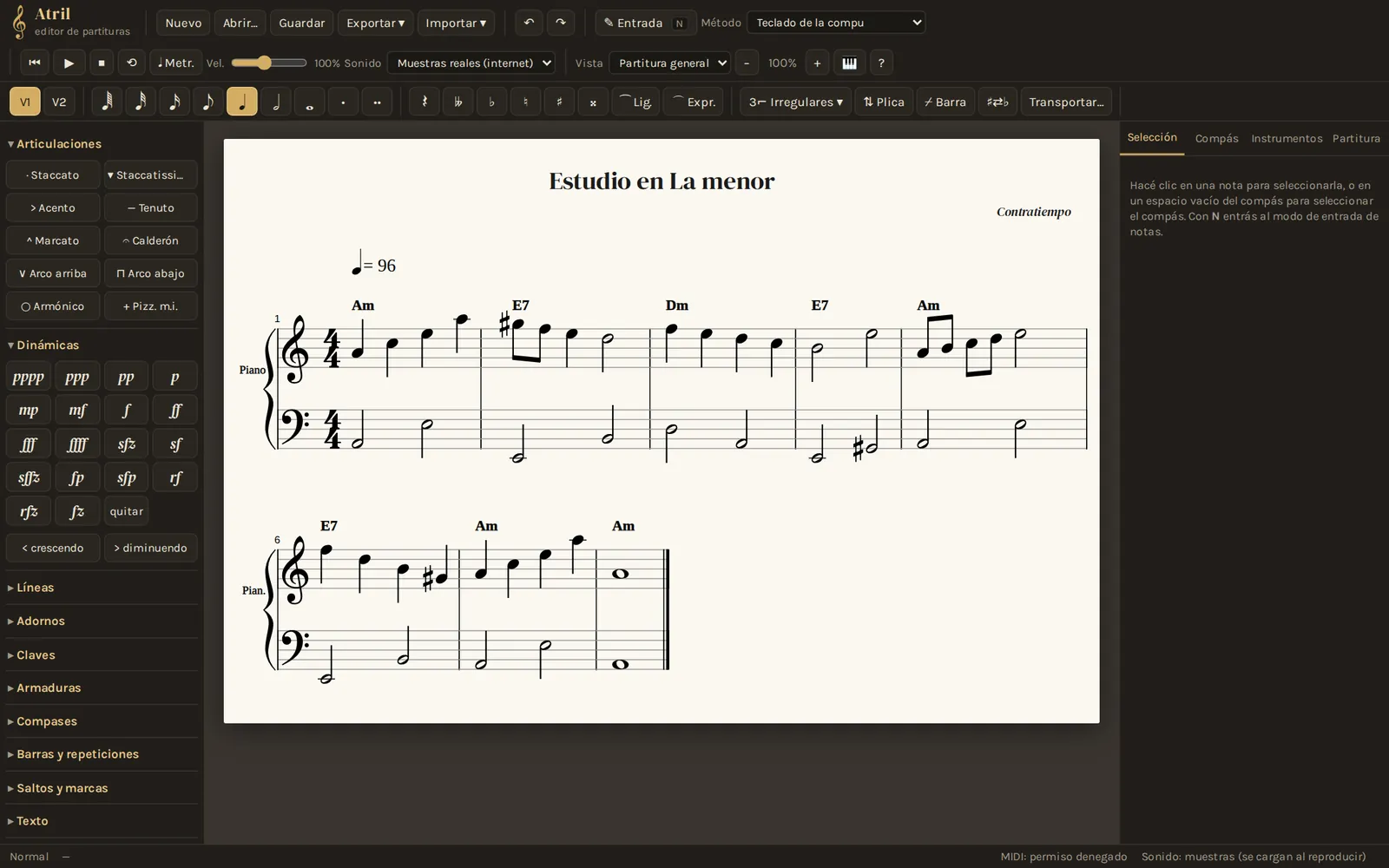
Task: Switch to the Partitura tab
Action: click(1356, 138)
